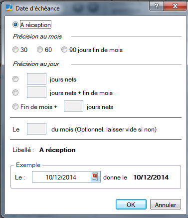Confirm with the OK button
Screen dimensions: 188x218
[x=131, y=204]
